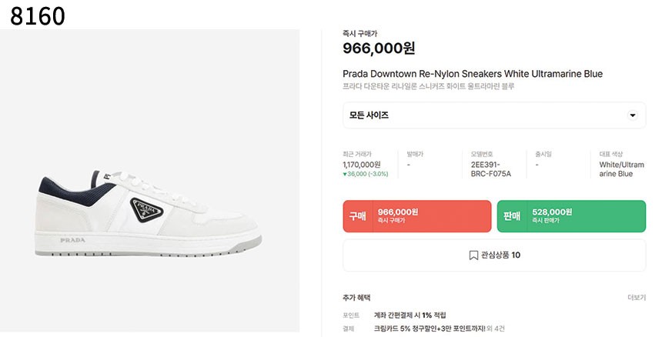
Task: Click the 크림카드 5% 청구할인 payment benefit
Action: 430,329
